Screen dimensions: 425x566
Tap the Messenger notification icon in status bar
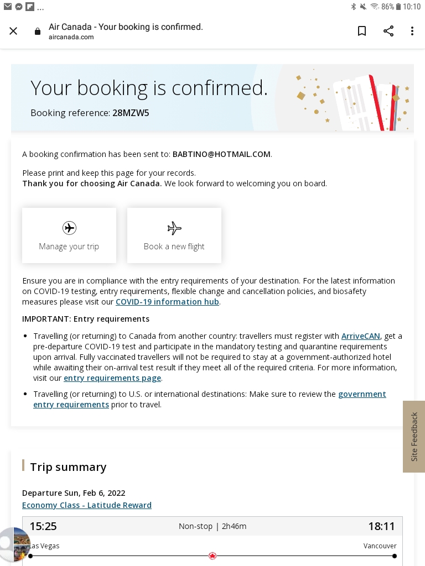pyautogui.click(x=18, y=7)
